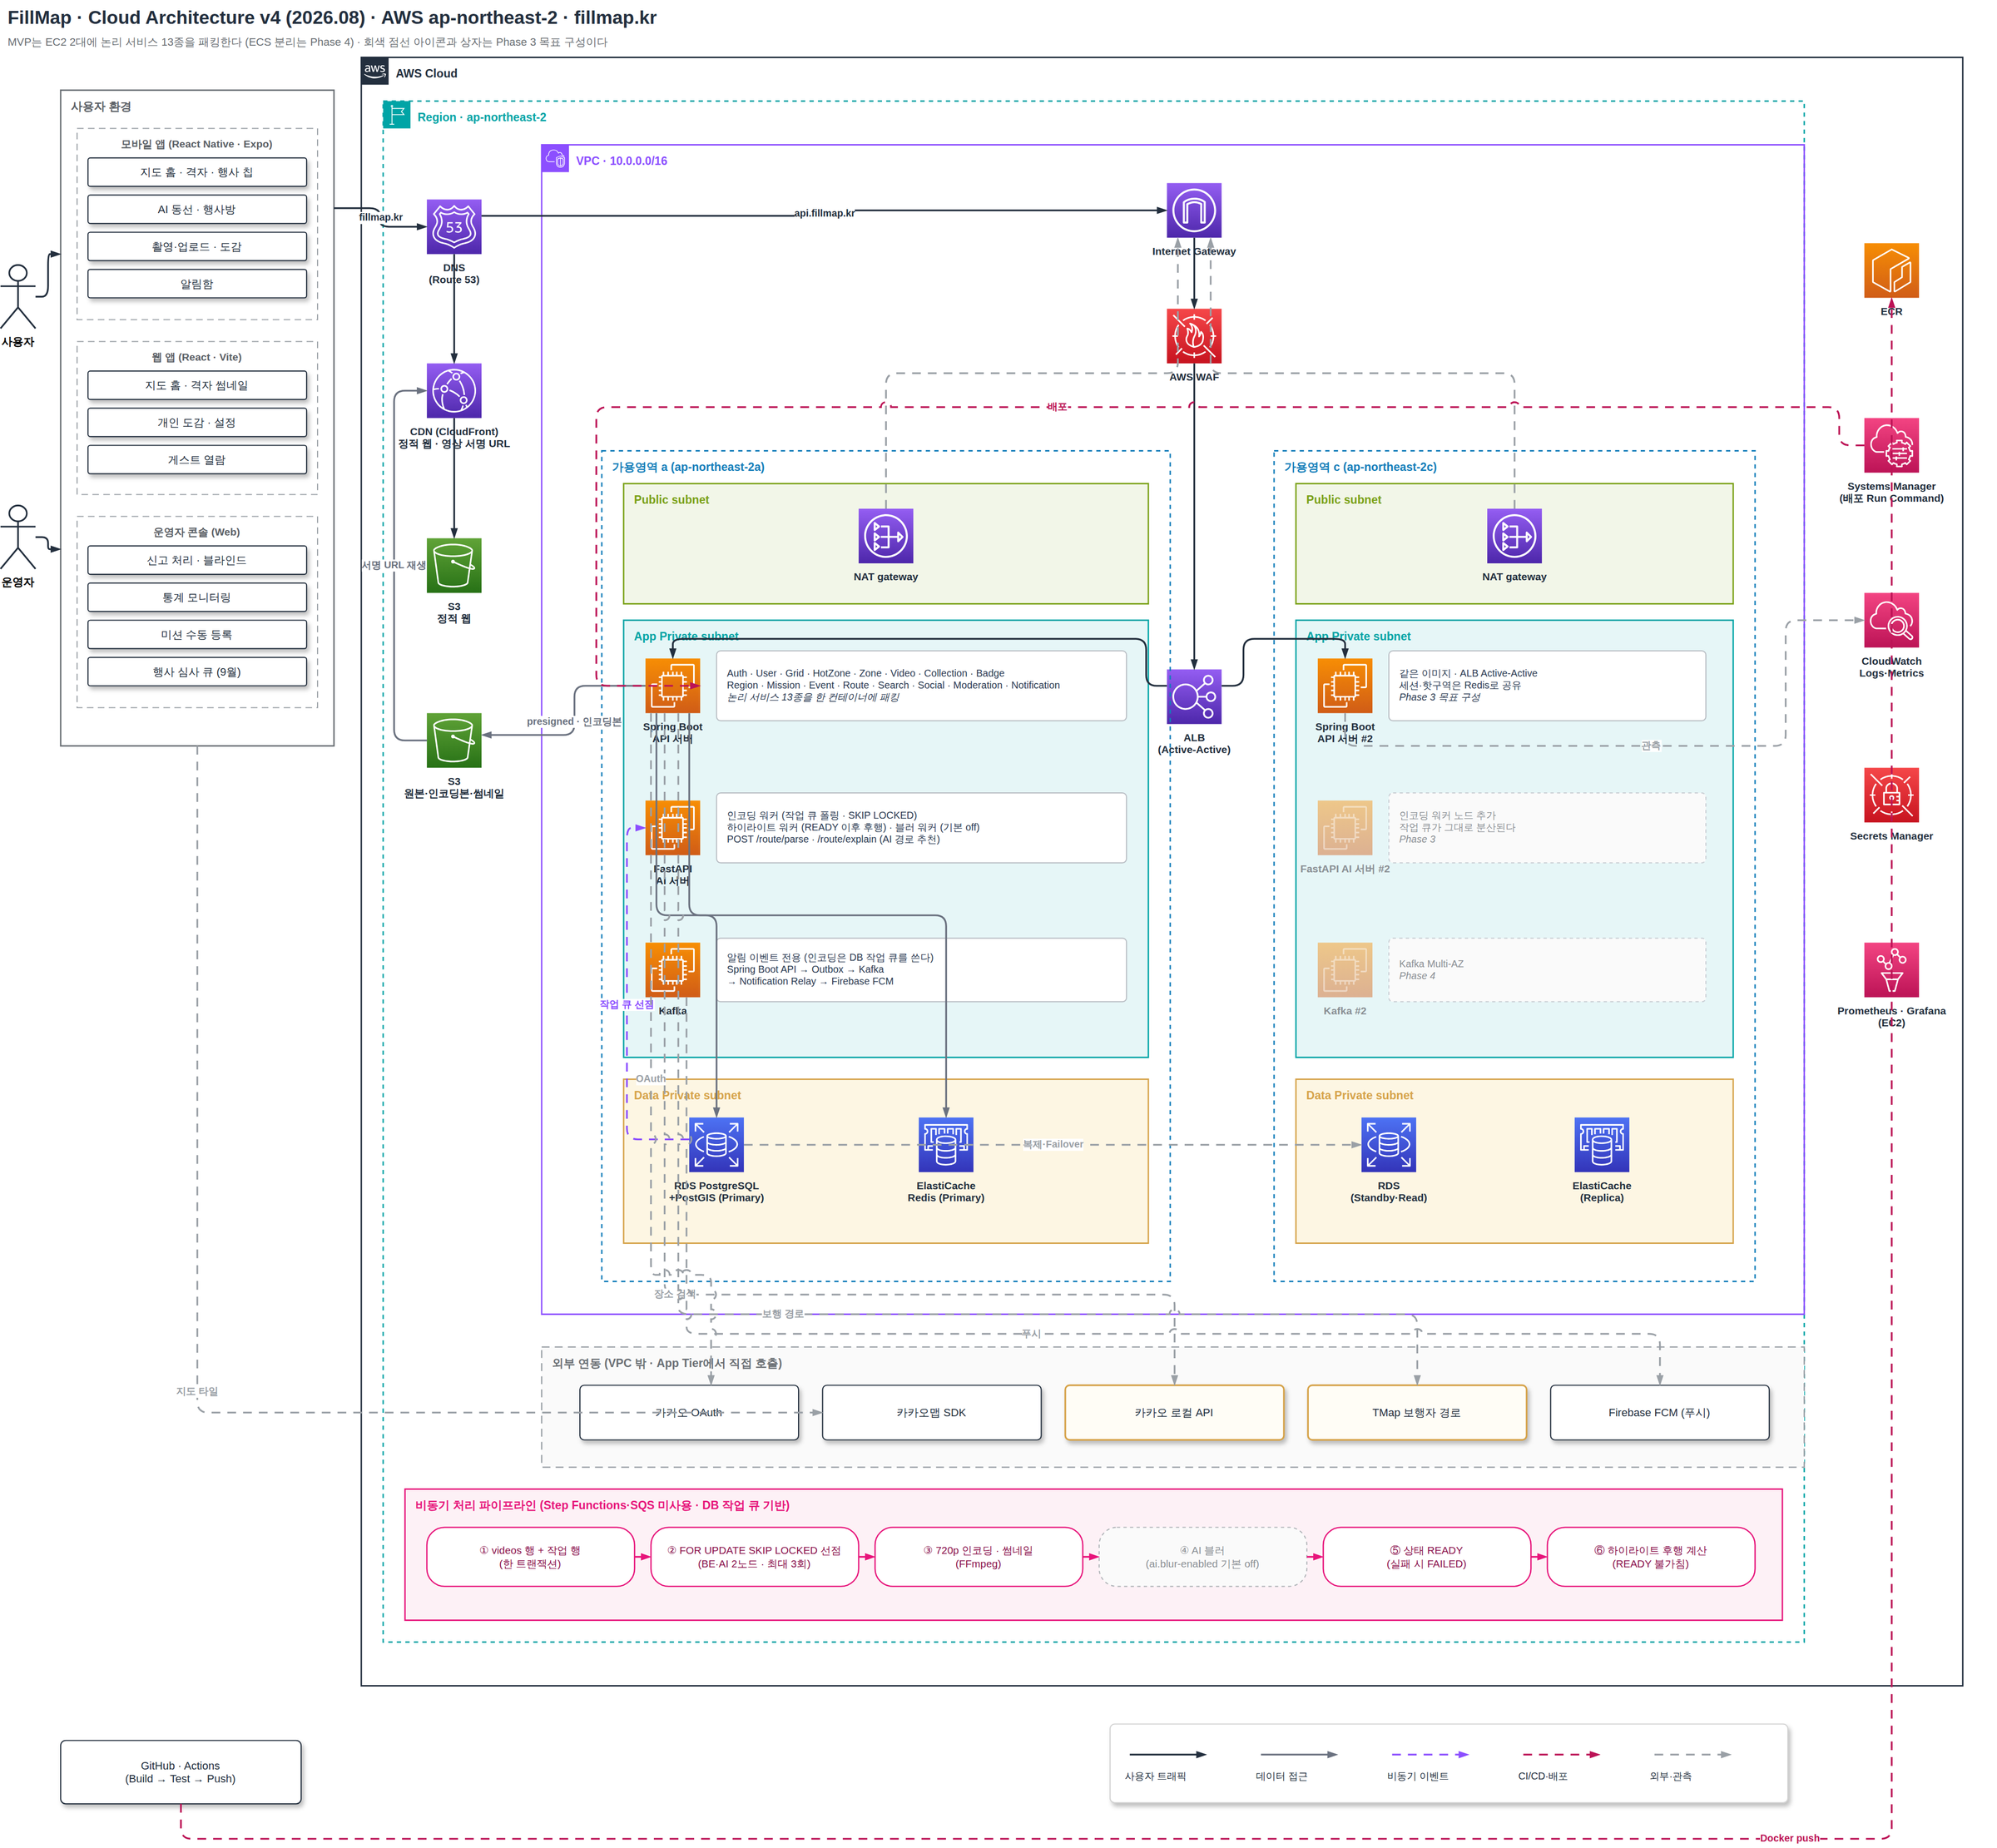Click the TMap 보행자 경로 box
1997x1848 pixels.
(x=1417, y=1412)
